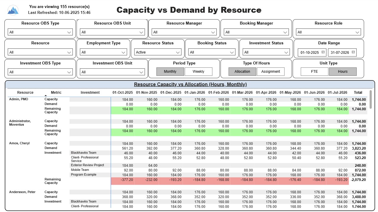Open the Investment OBS Unit dropdown
378x212 pixels.
[112, 72]
